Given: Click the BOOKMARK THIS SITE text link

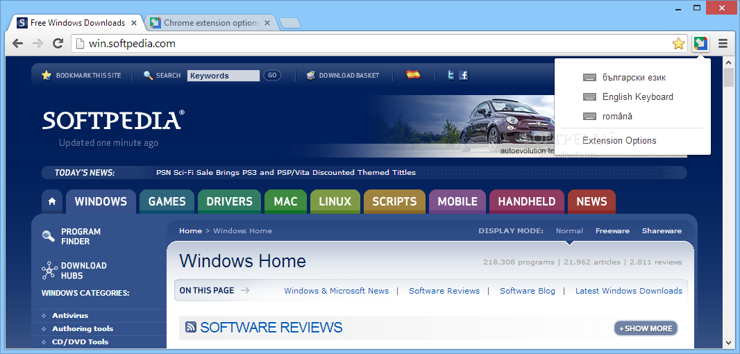Looking at the screenshot, I should pyautogui.click(x=88, y=76).
